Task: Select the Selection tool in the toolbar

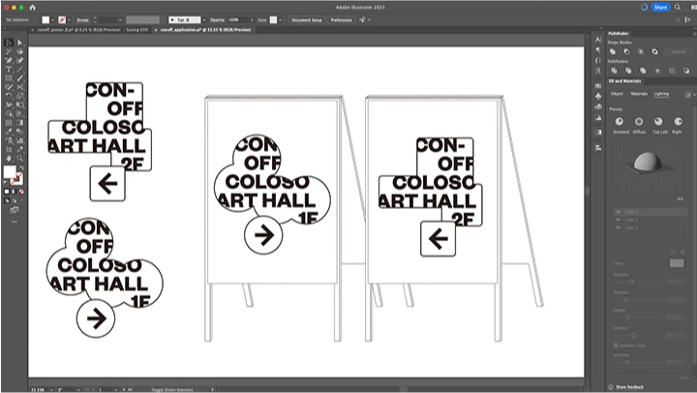Action: coord(8,42)
